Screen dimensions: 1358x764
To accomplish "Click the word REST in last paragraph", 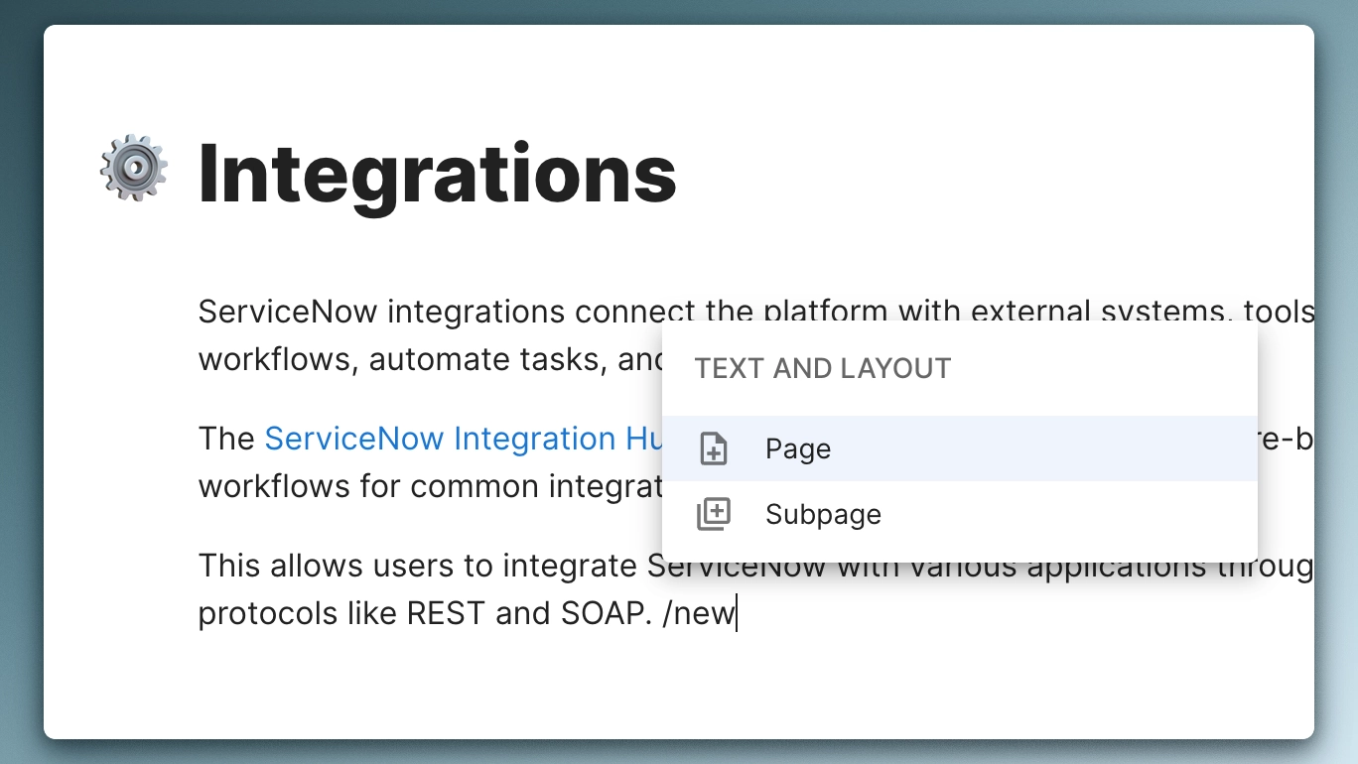I will 447,614.
